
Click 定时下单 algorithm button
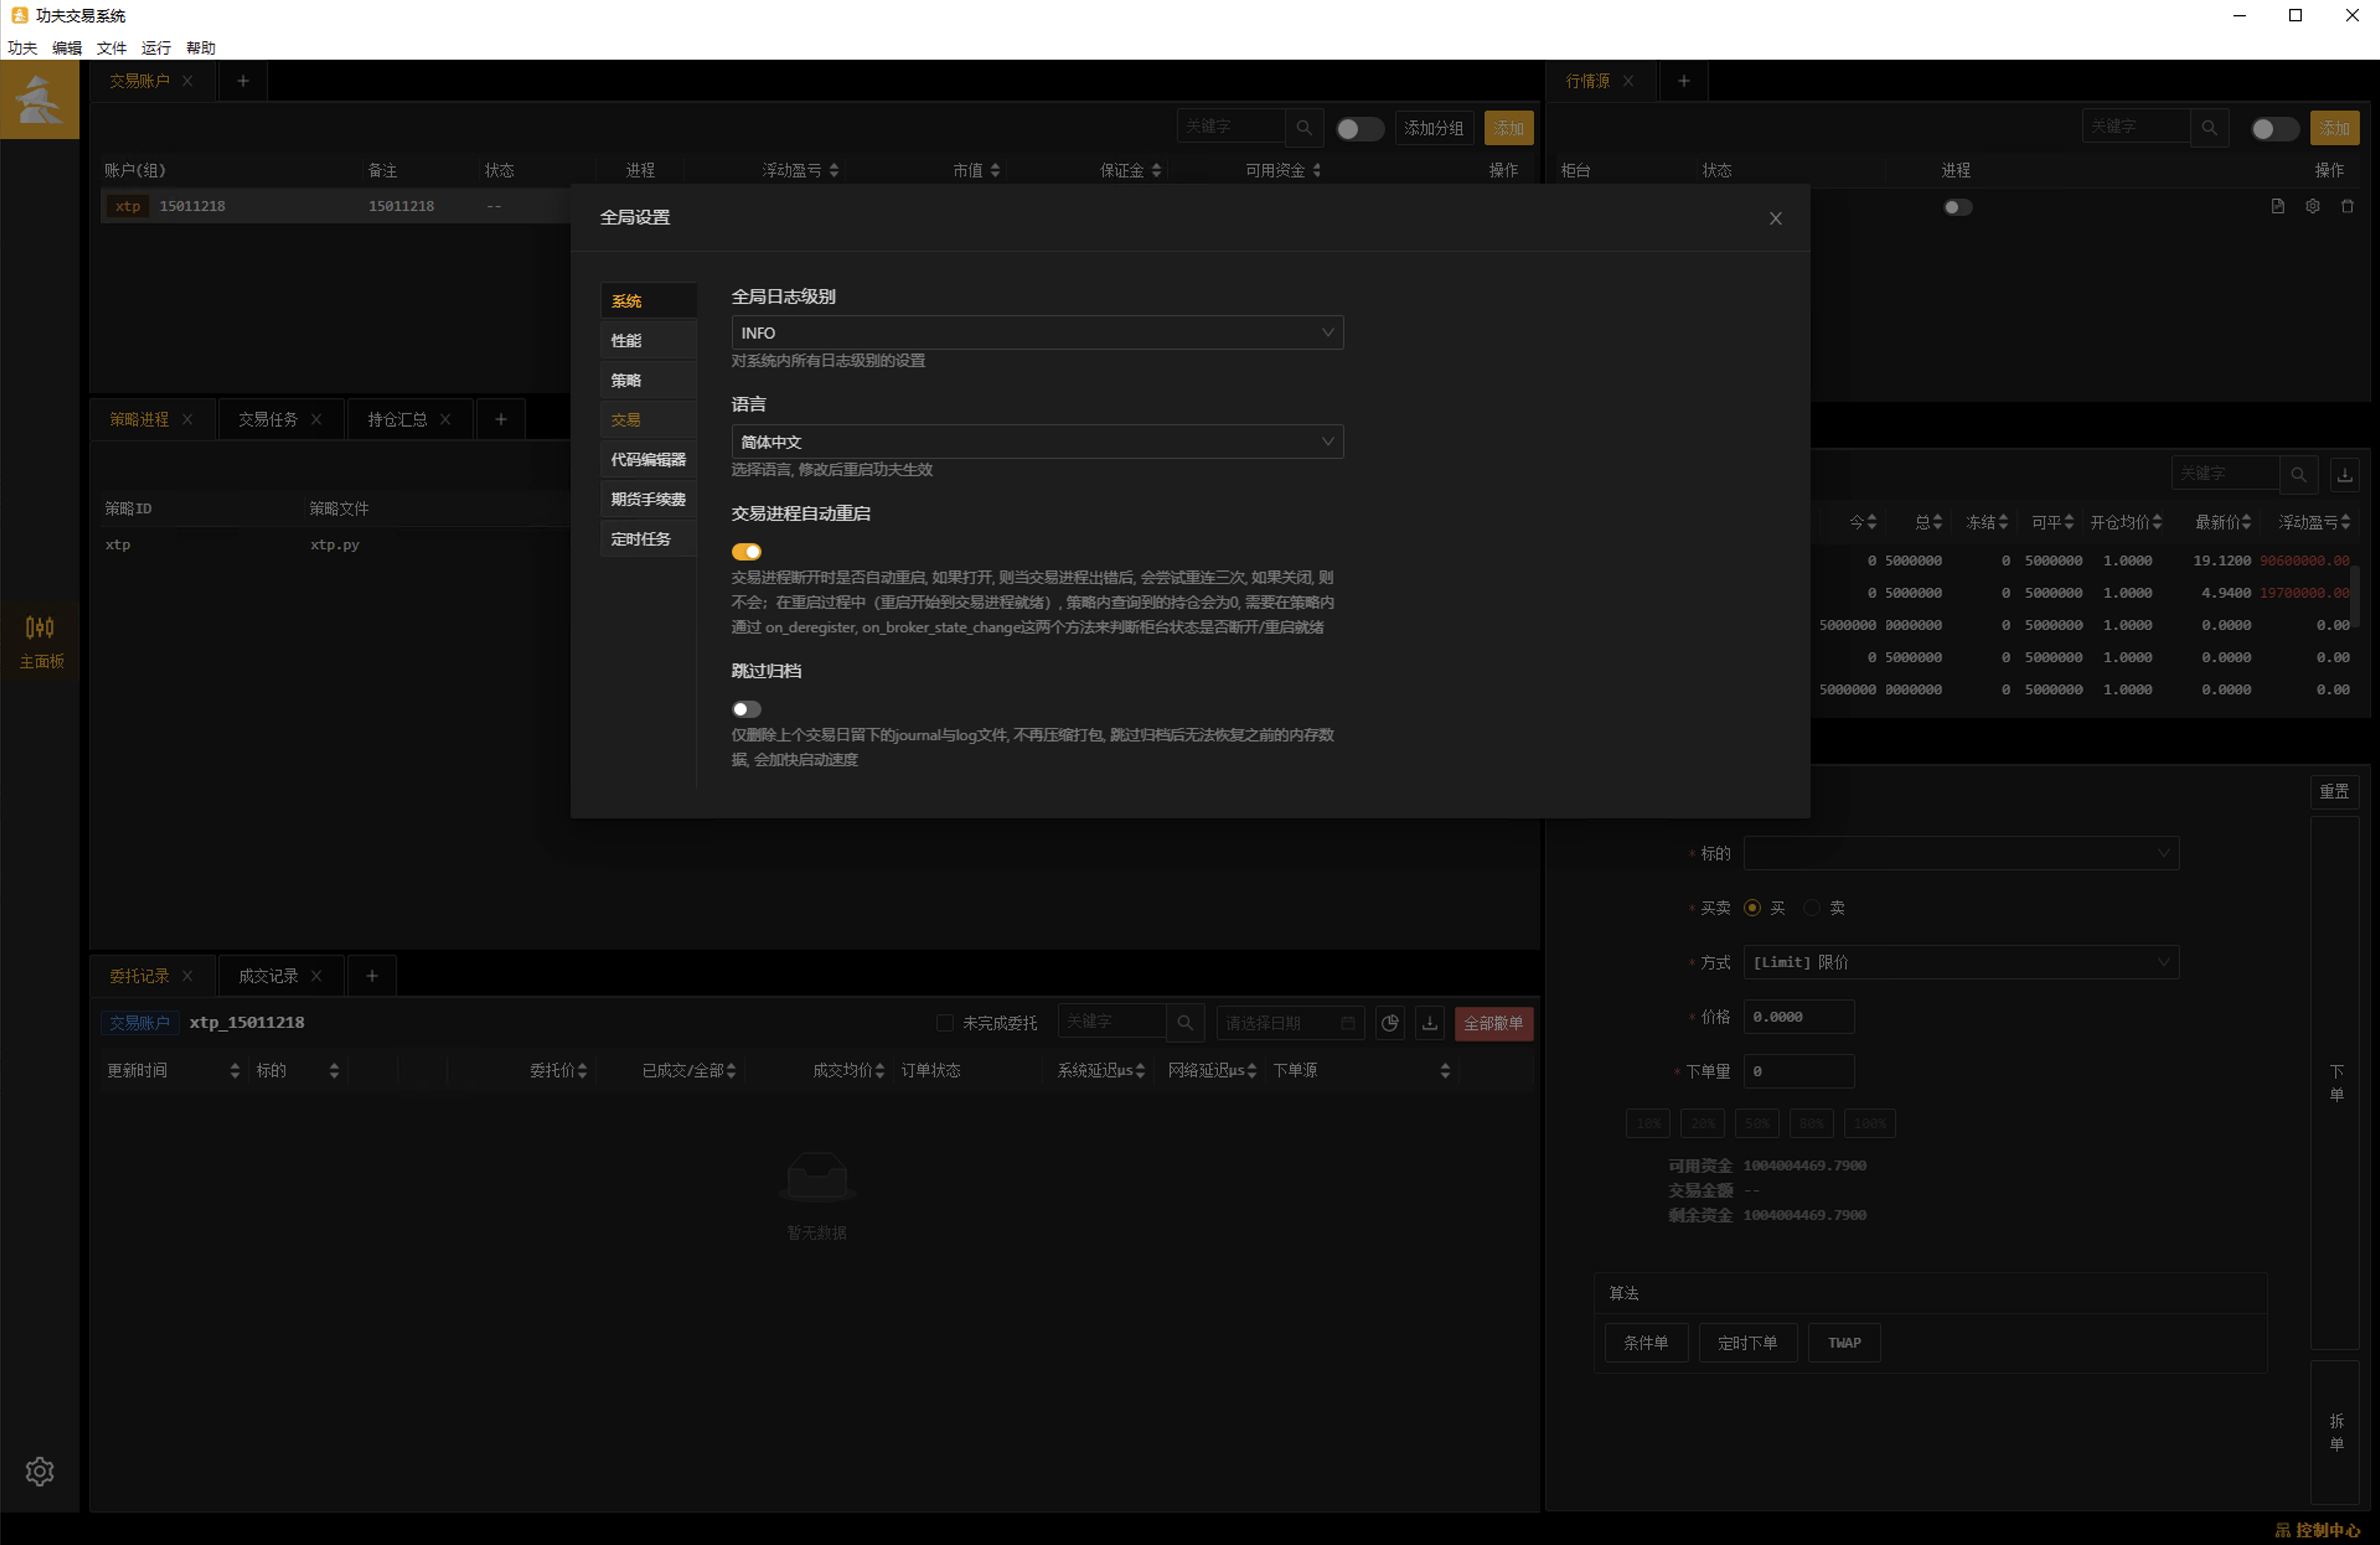(x=1747, y=1342)
